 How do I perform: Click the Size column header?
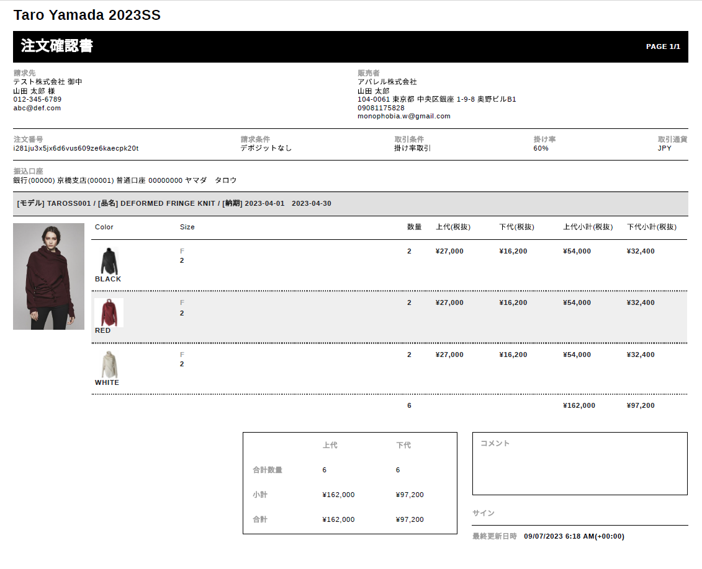[x=187, y=227]
